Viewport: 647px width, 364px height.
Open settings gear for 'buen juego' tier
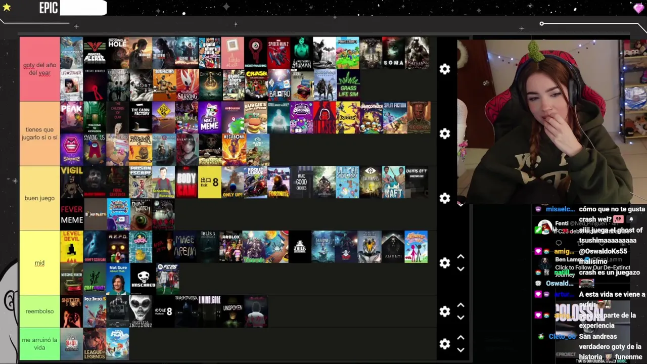[x=444, y=198]
